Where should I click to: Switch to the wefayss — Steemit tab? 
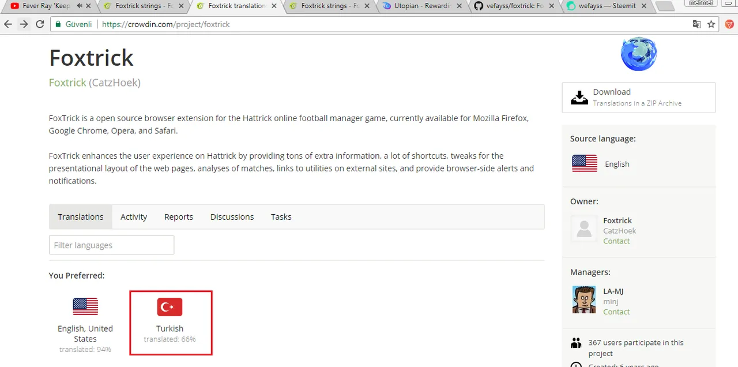[x=607, y=6]
